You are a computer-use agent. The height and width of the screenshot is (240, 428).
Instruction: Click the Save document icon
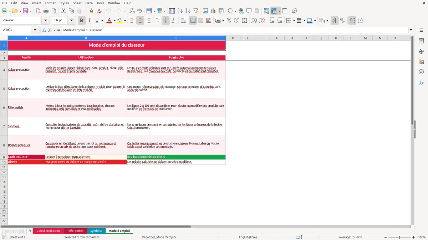tap(25, 11)
